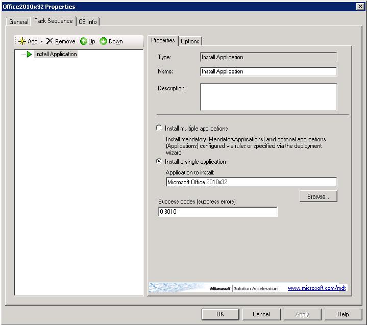Click the Cancel button

pos(261,314)
